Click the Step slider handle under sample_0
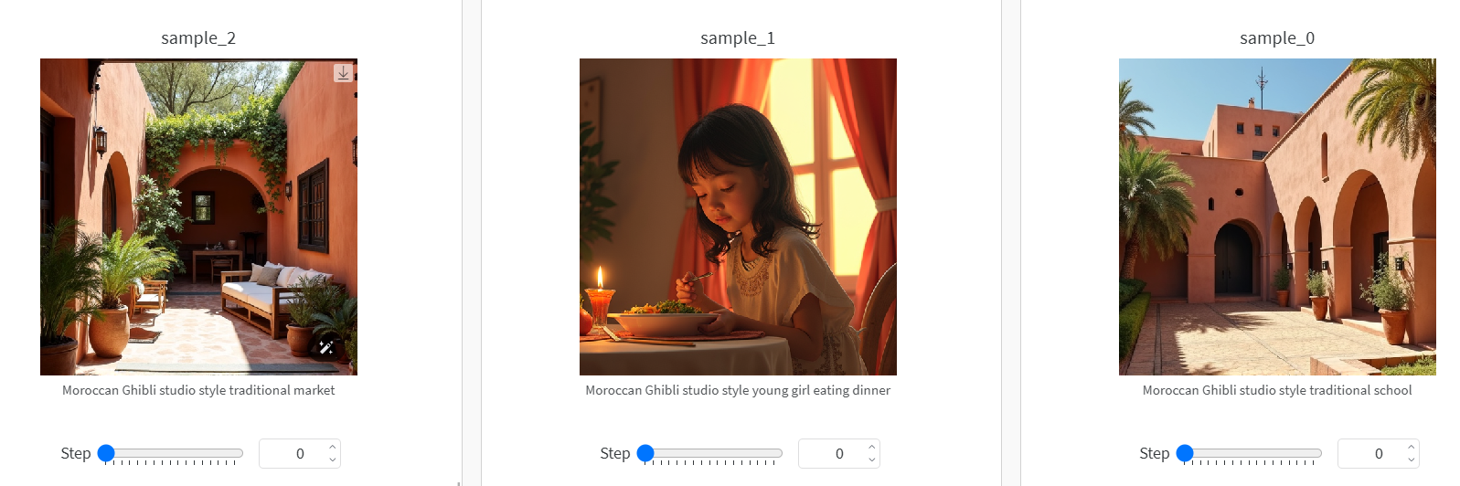 point(1185,453)
